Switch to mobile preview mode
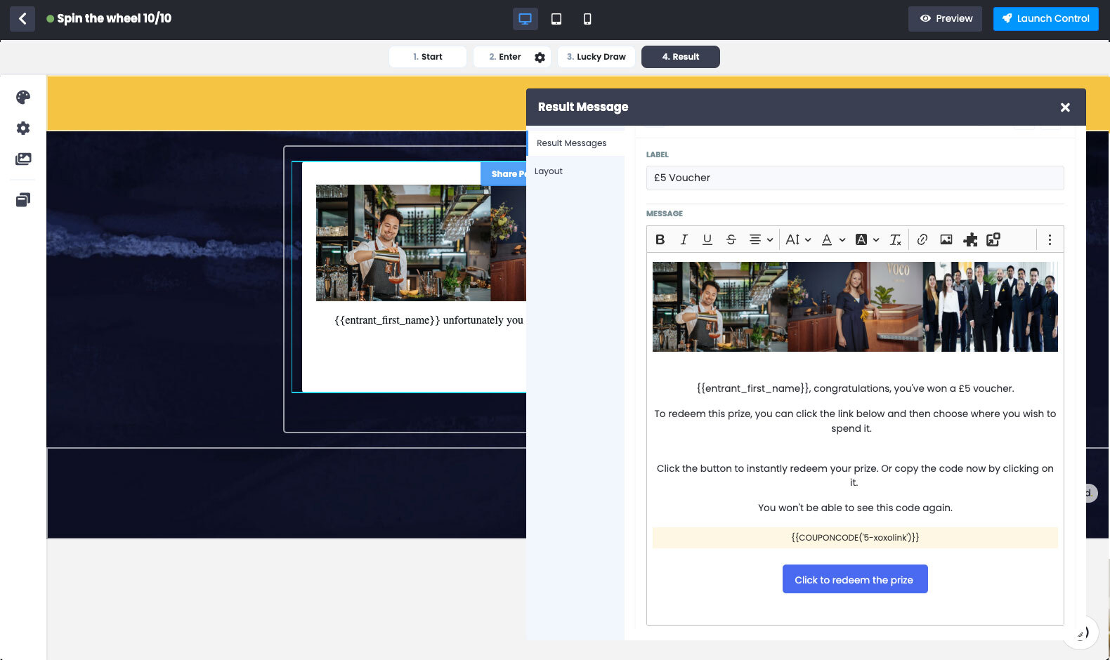Viewport: 1110px width, 660px height. click(x=587, y=19)
